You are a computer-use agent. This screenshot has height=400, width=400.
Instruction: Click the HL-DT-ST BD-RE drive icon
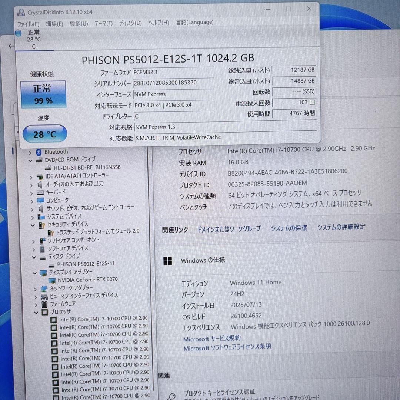pyautogui.click(x=48, y=168)
